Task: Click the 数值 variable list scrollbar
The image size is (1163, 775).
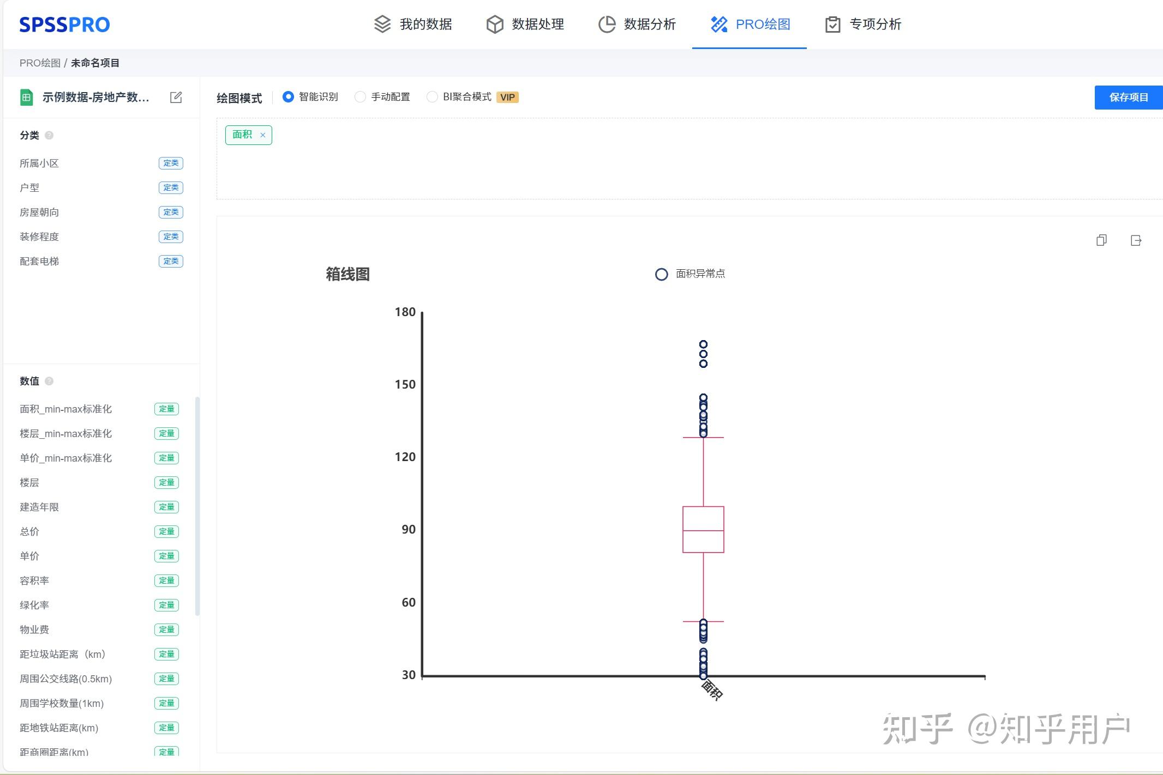Action: (197, 506)
